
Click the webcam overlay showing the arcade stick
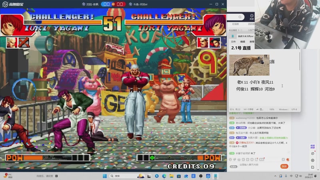[x=287, y=24]
